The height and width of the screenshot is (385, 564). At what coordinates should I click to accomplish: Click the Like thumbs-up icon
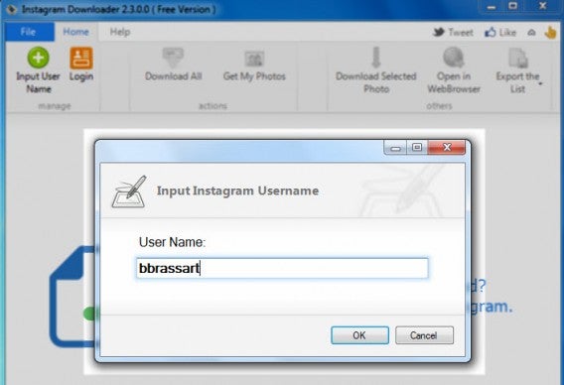pos(490,33)
